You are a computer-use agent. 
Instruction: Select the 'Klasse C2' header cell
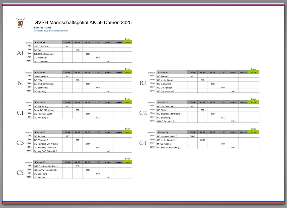172,102
